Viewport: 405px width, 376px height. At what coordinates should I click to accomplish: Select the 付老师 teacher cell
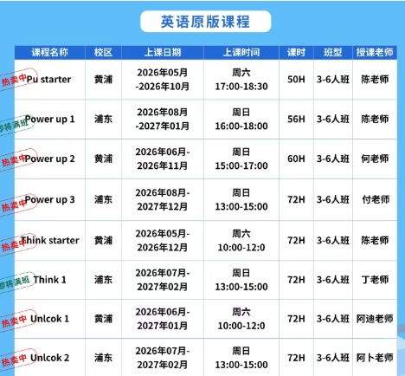coord(375,199)
